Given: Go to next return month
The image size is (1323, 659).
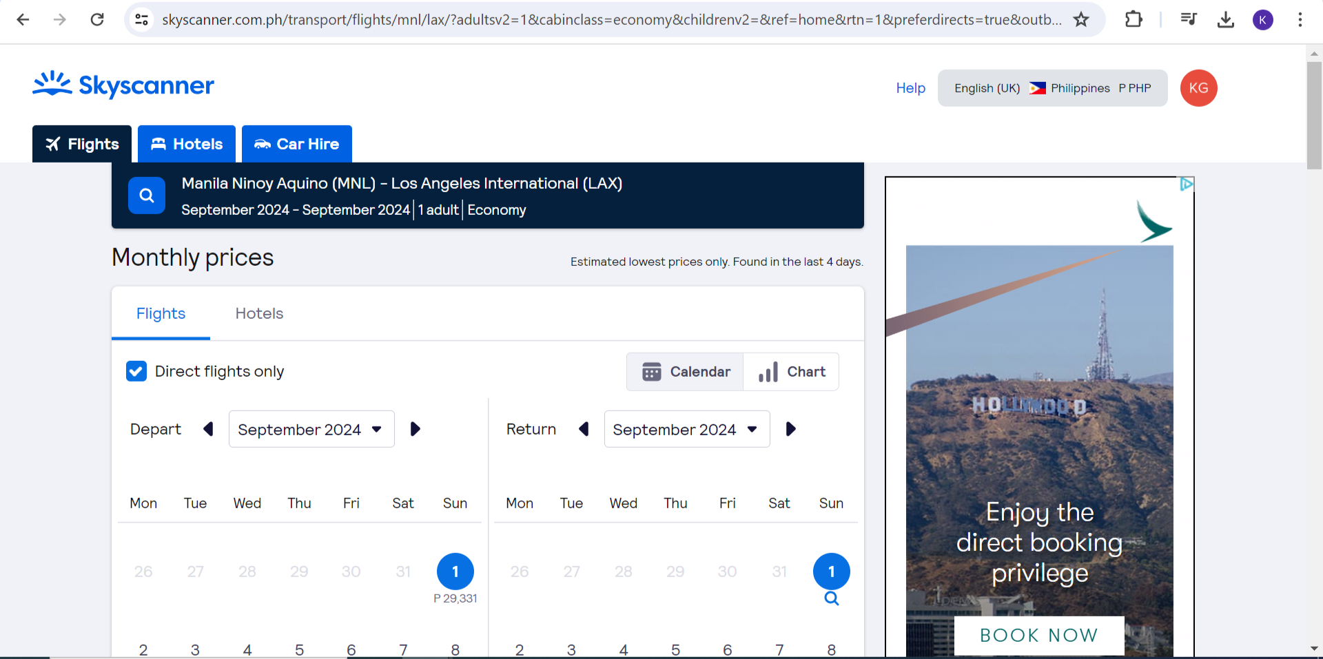Looking at the screenshot, I should click(x=791, y=429).
